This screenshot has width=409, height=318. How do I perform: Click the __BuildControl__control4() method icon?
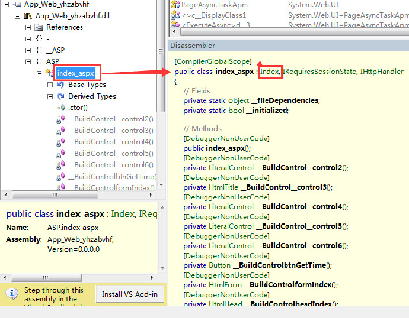tap(61, 142)
